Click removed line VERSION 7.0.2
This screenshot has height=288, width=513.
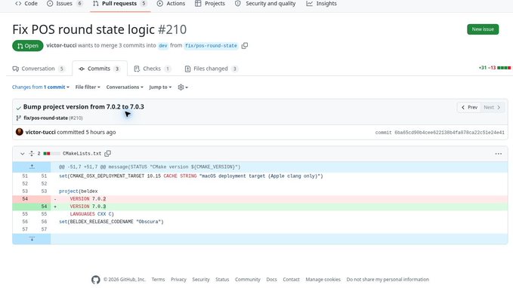click(260, 199)
